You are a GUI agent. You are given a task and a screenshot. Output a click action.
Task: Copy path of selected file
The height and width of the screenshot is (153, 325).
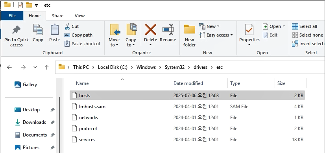[x=78, y=35]
